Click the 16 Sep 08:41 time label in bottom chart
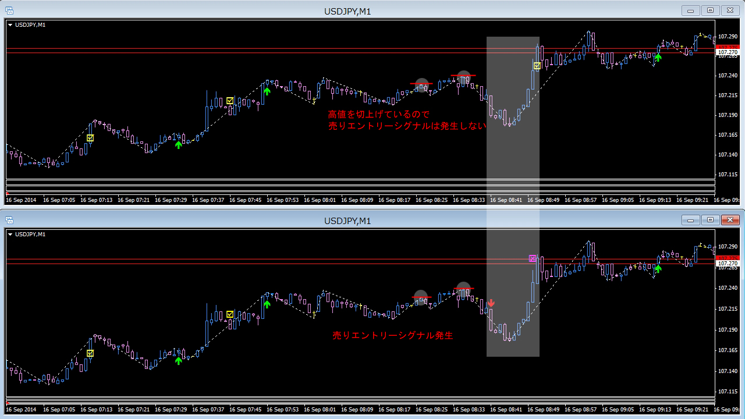This screenshot has height=419, width=745. [506, 410]
